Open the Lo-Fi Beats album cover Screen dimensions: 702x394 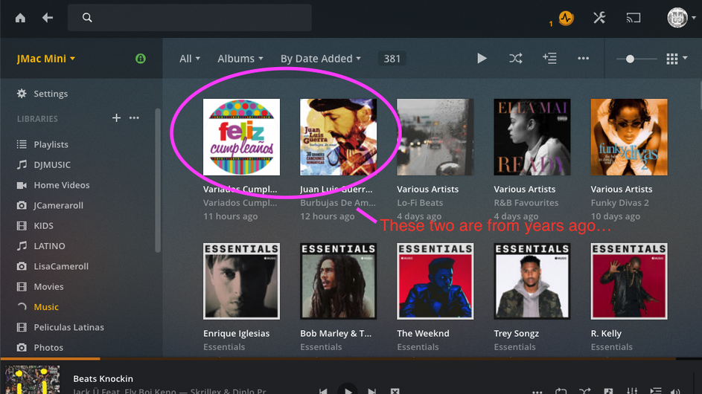[x=435, y=138]
